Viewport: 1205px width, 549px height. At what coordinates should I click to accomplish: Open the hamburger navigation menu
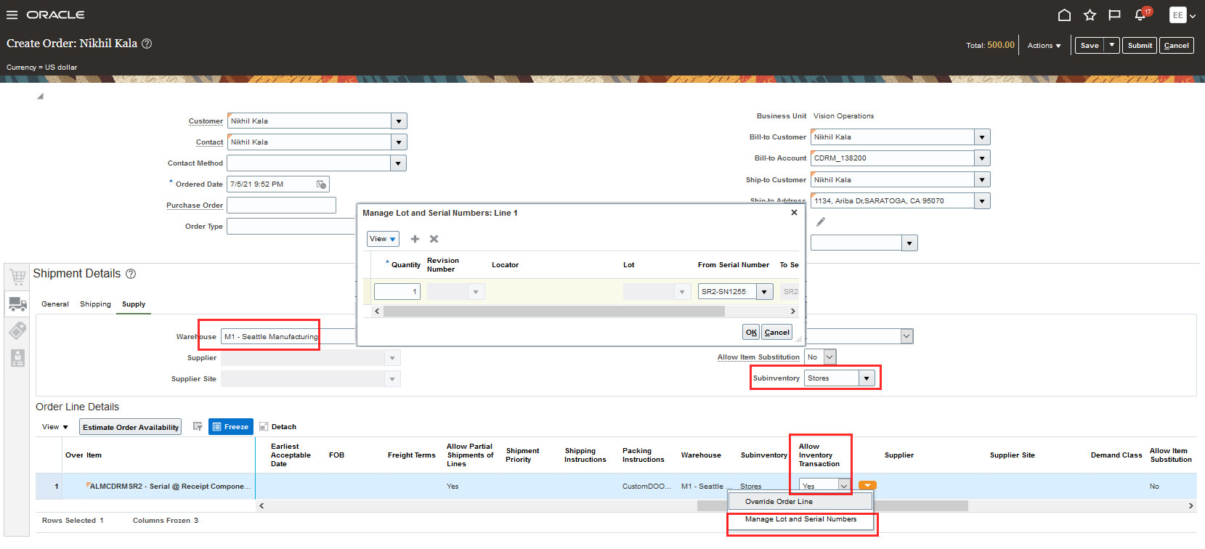pos(12,15)
